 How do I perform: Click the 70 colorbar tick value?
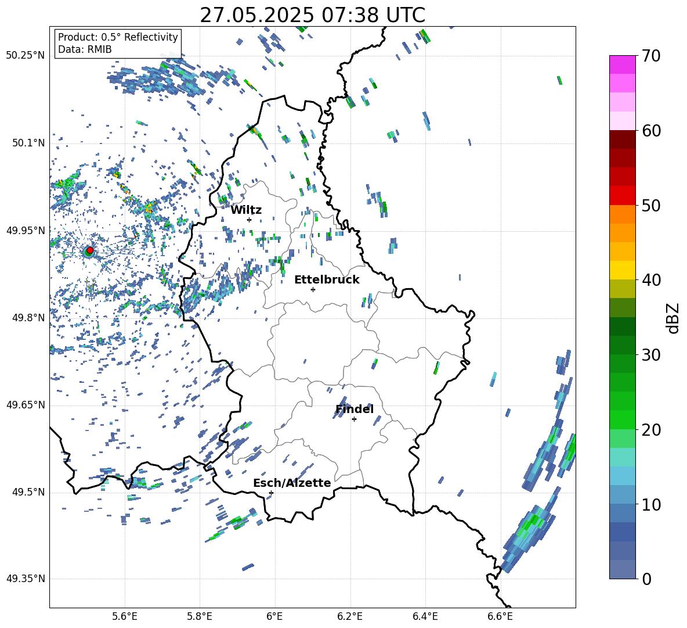[x=651, y=56]
